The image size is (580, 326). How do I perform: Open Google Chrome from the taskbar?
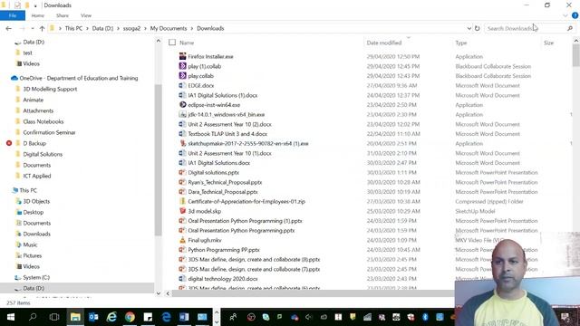130,317
